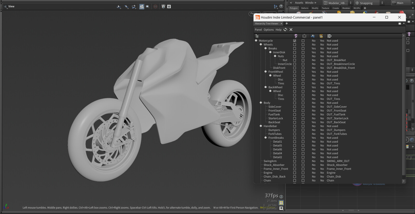Open the Help menu in panel1
This screenshot has height=214, width=415.
(279, 30)
